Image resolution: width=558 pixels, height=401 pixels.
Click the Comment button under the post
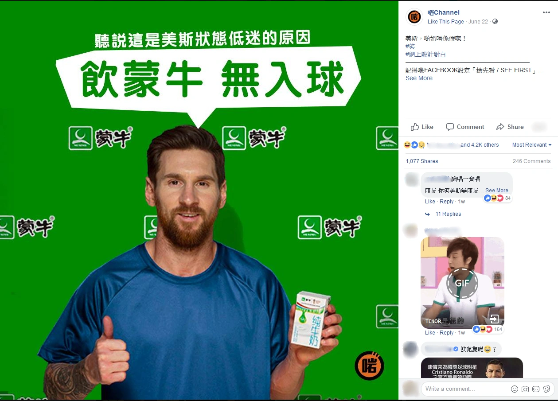coord(465,127)
